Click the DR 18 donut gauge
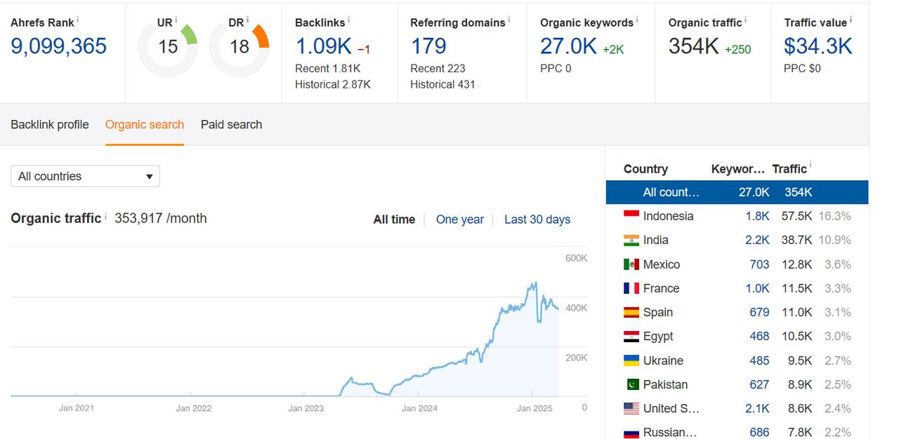The height and width of the screenshot is (439, 899). [x=239, y=47]
